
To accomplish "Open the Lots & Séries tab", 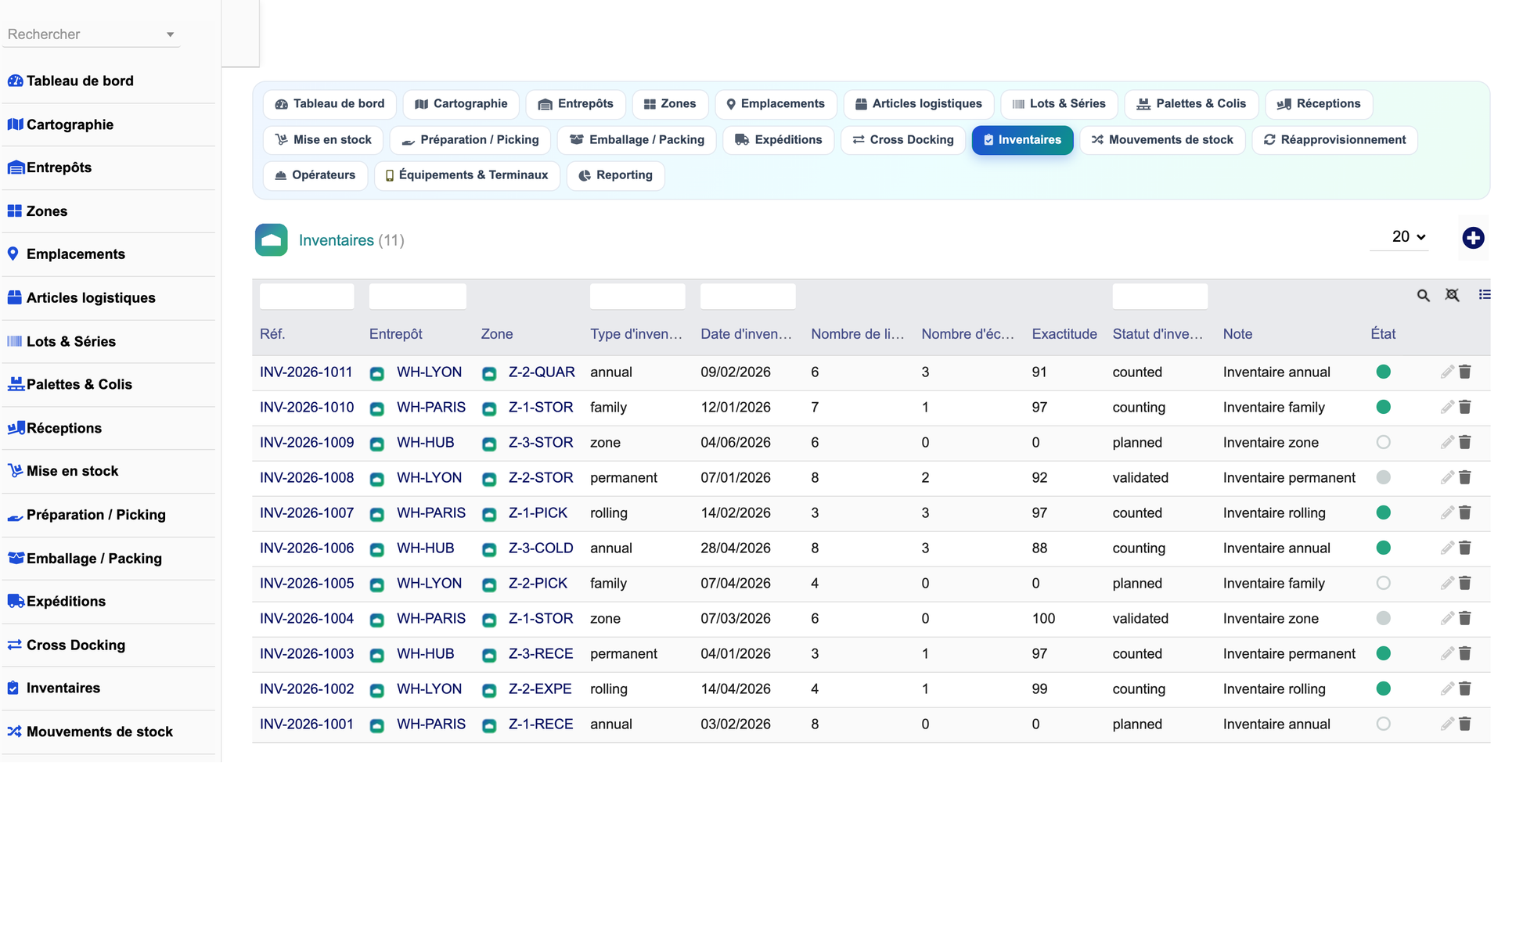I will [1059, 104].
